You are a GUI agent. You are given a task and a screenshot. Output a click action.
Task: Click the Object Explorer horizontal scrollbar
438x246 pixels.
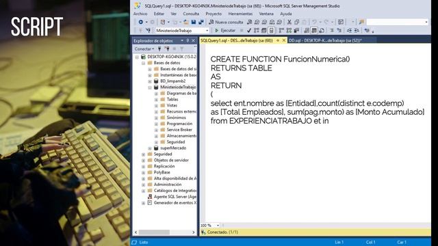pos(154,232)
